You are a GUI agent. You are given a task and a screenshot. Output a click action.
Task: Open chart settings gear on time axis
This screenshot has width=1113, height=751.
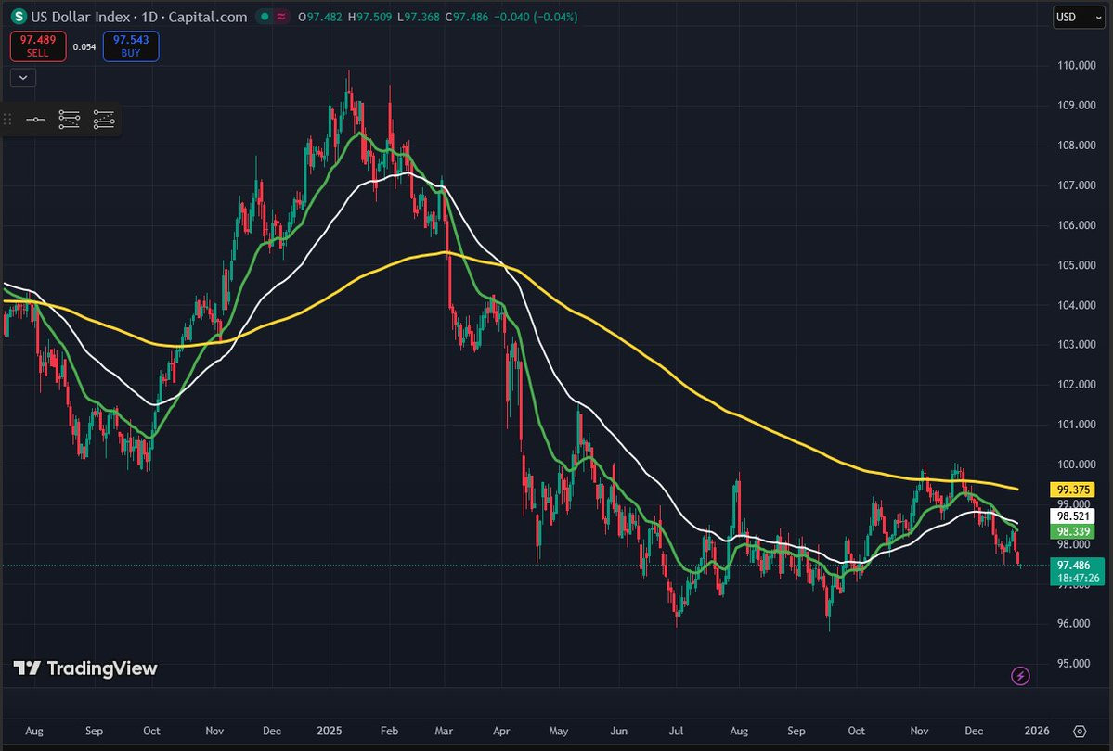[1080, 732]
